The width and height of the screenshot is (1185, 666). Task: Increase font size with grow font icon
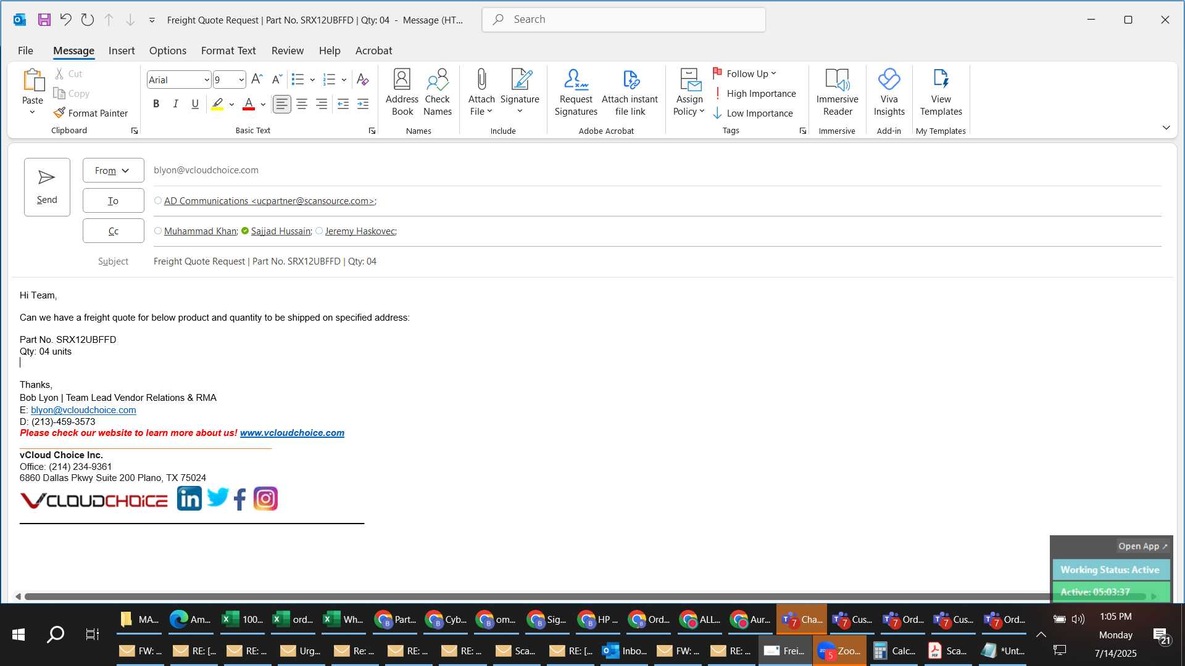pyautogui.click(x=257, y=80)
